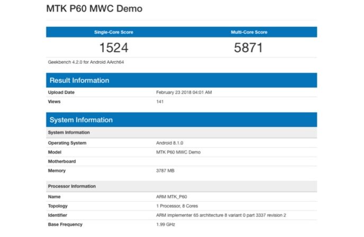Click the Result Information section header
The width and height of the screenshot is (364, 237).
click(79, 80)
